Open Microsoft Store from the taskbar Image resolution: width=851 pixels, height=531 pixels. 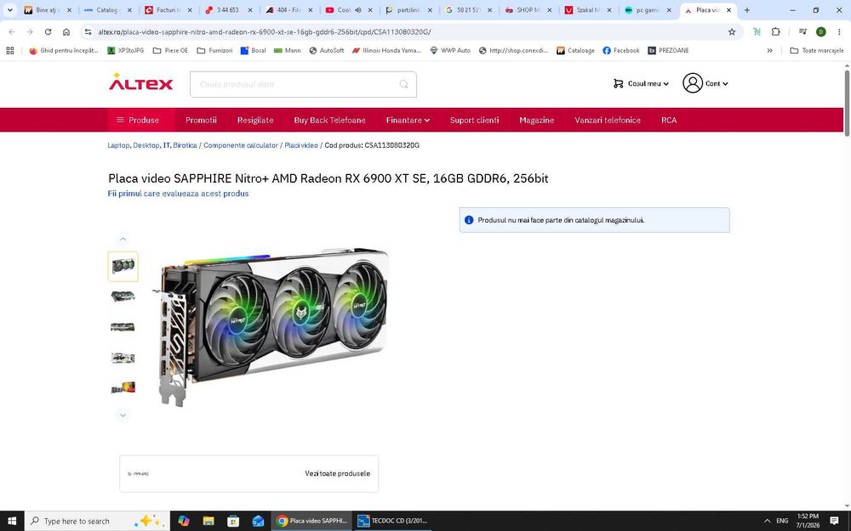(233, 521)
